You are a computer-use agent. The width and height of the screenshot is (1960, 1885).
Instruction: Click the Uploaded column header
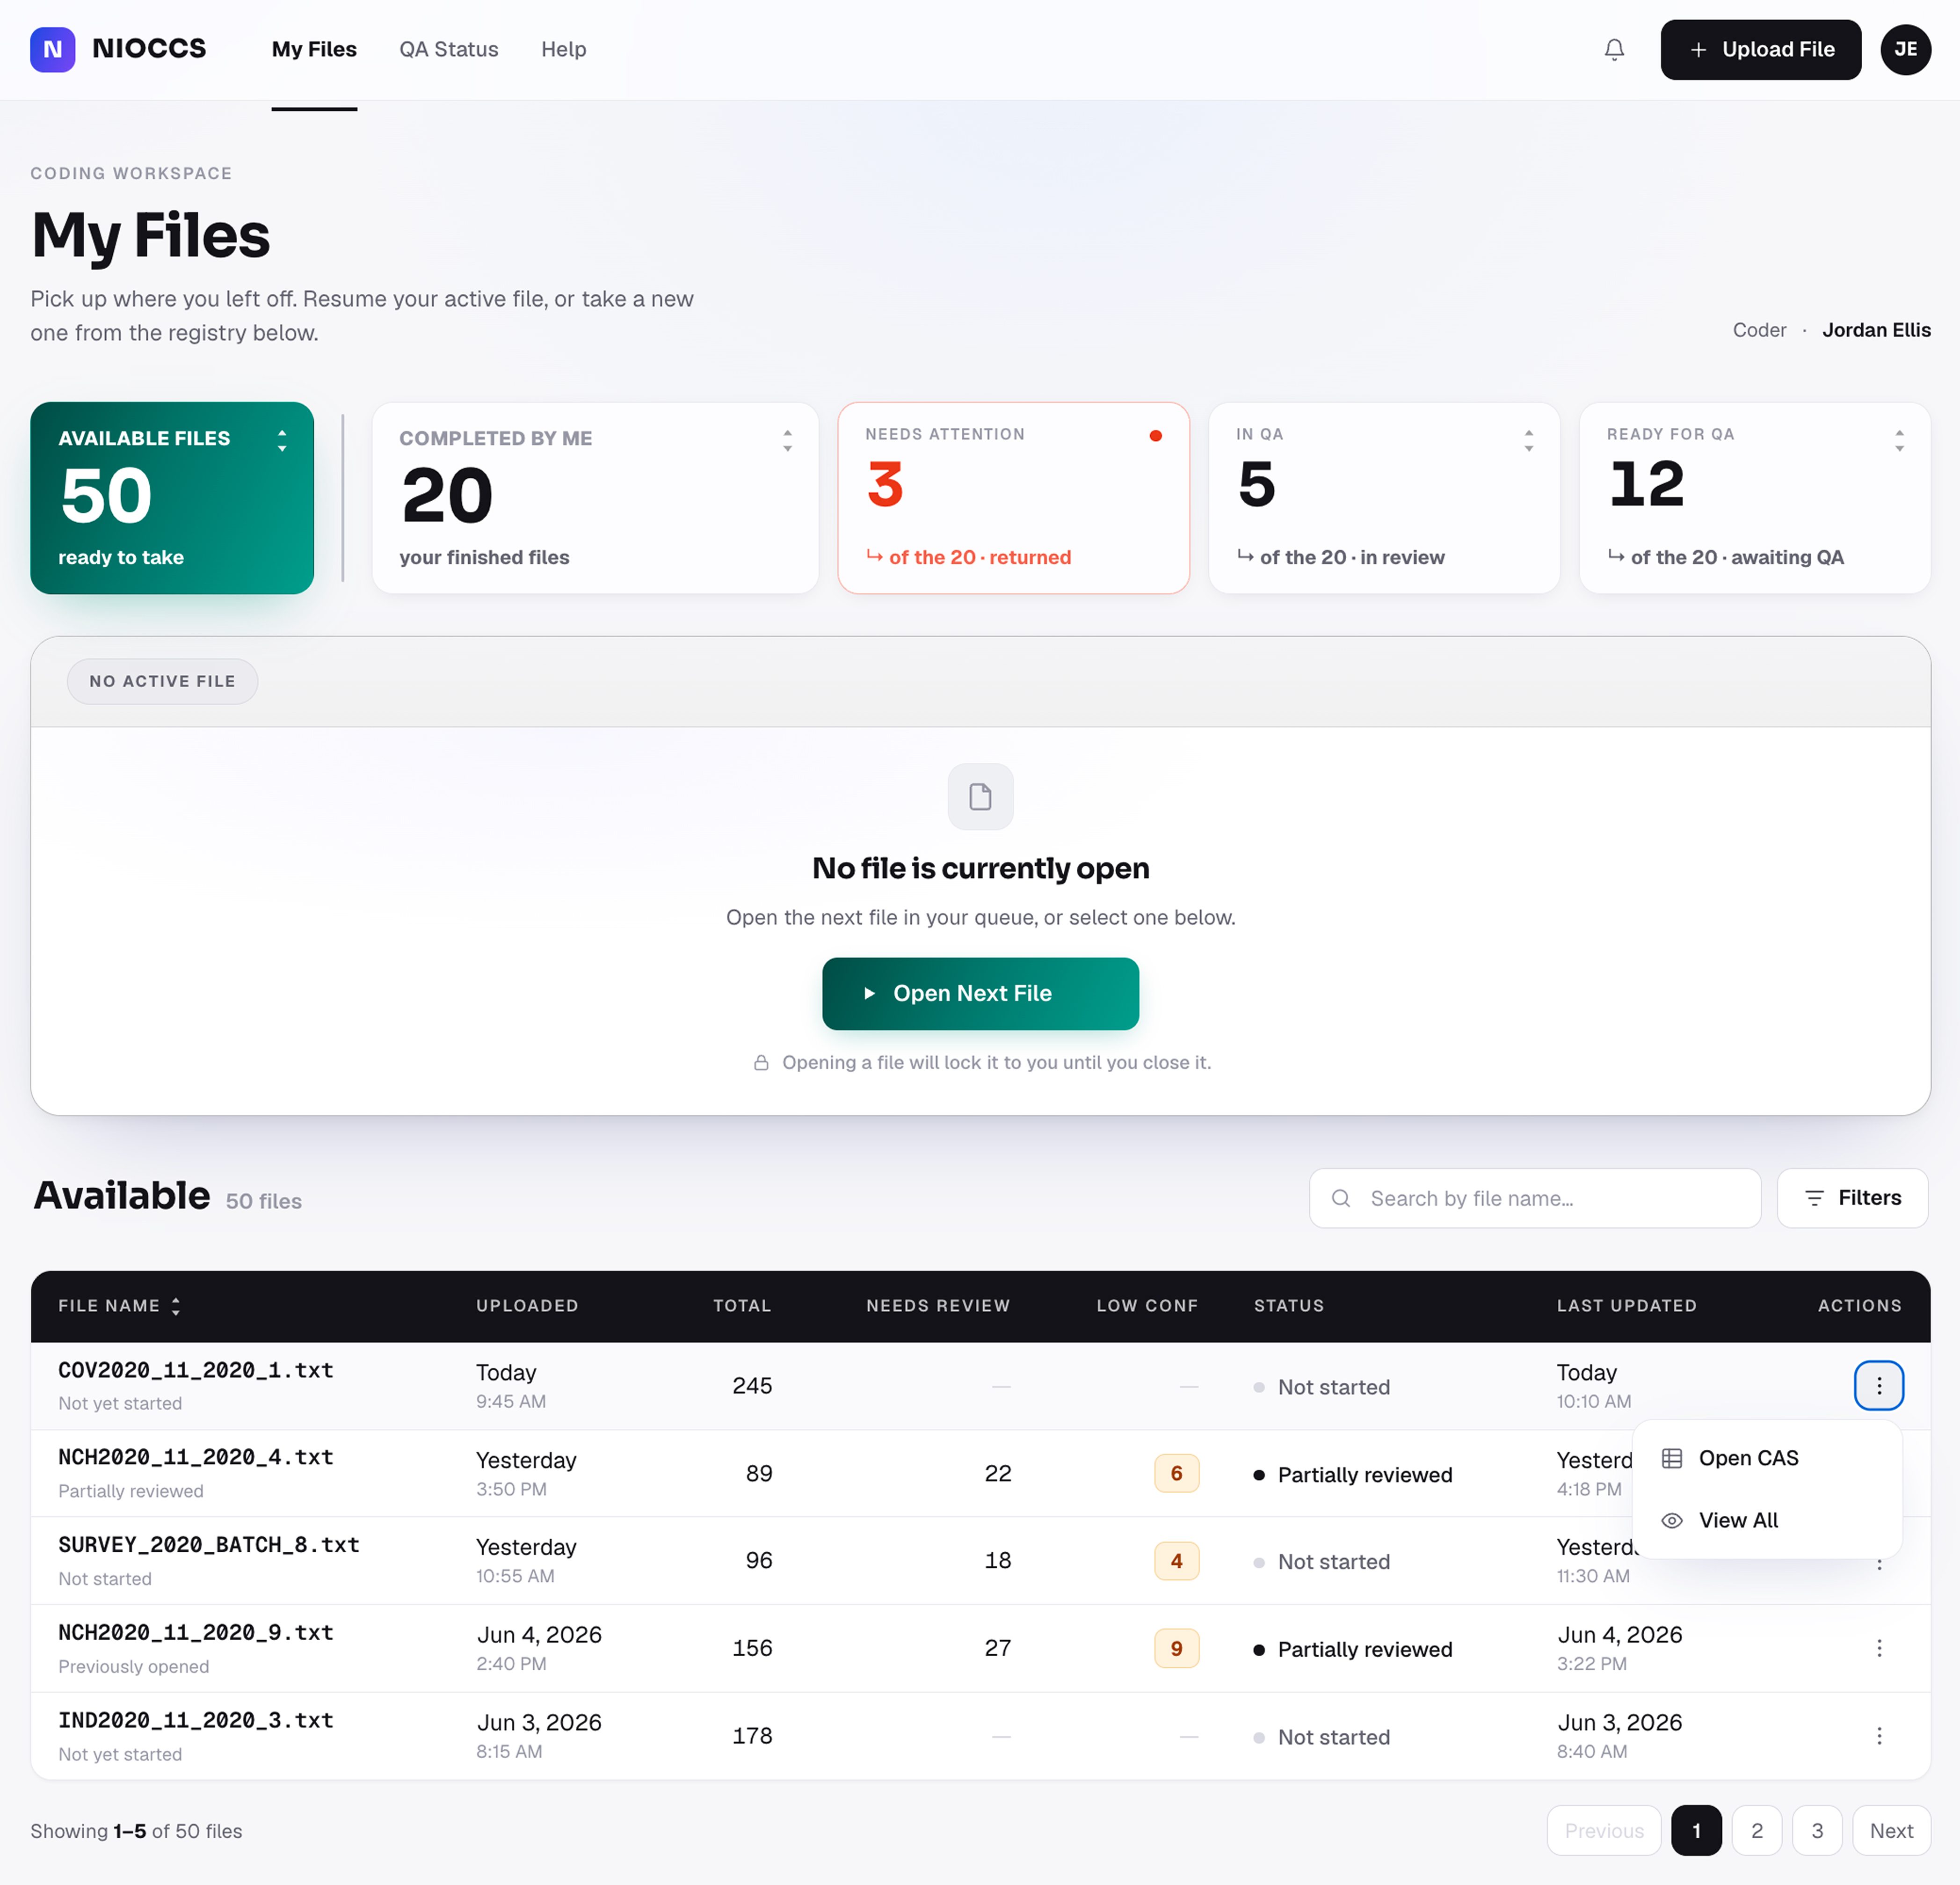[527, 1306]
